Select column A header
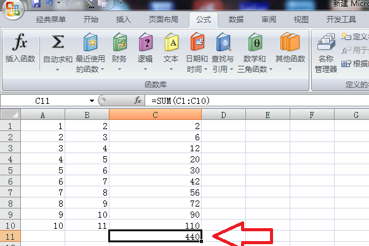 [42, 115]
